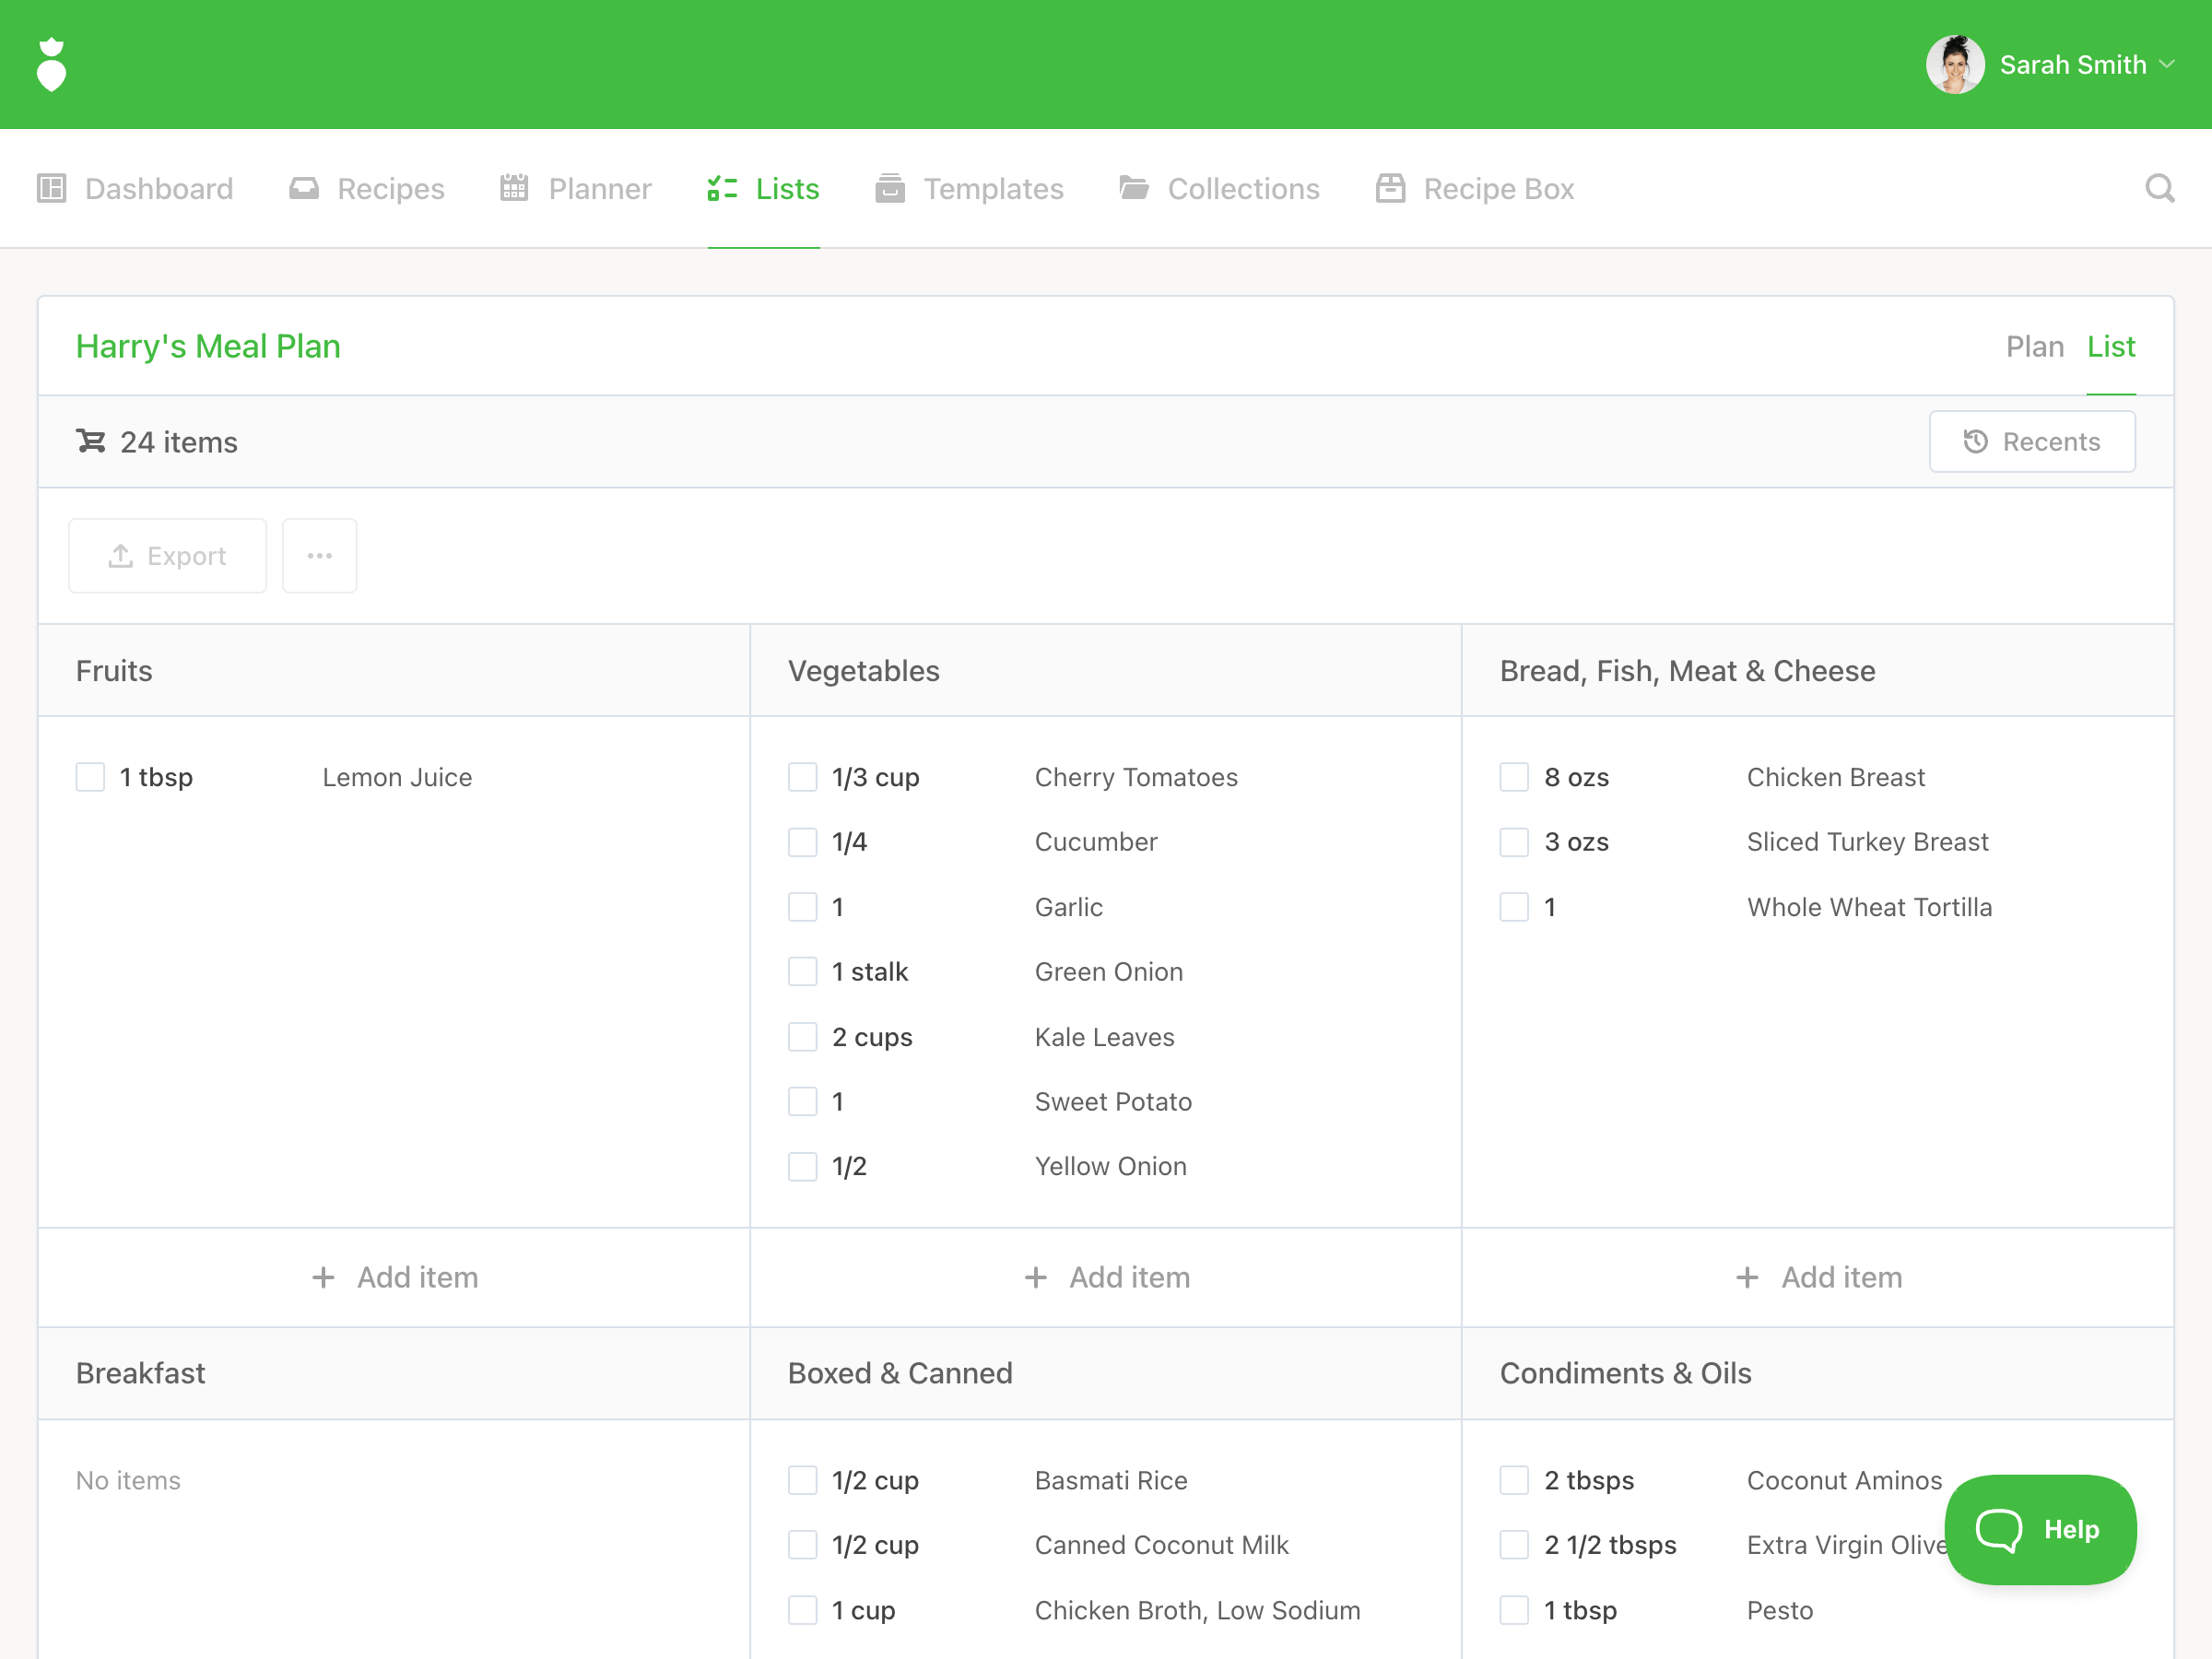Click the Collections folder icon
2212x1659 pixels.
tap(1133, 188)
